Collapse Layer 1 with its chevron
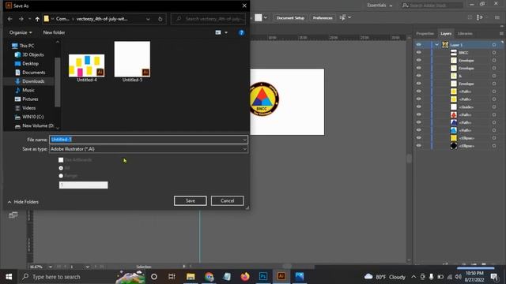This screenshot has width=506, height=284. click(x=436, y=45)
